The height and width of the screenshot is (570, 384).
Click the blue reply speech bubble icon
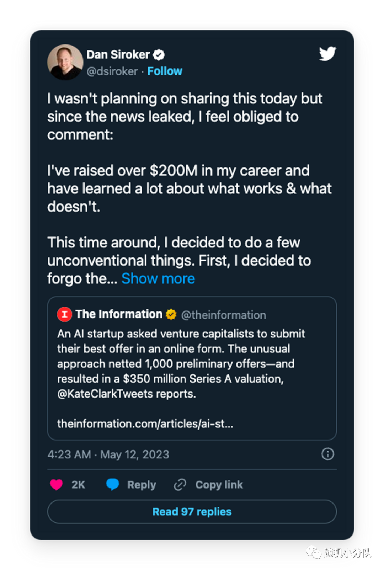click(112, 484)
